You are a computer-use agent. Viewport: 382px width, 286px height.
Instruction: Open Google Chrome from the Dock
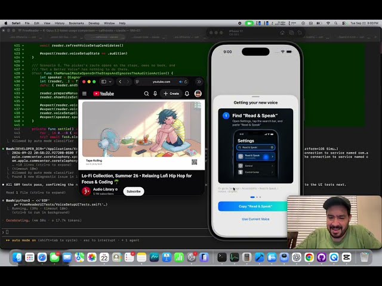[309, 257]
